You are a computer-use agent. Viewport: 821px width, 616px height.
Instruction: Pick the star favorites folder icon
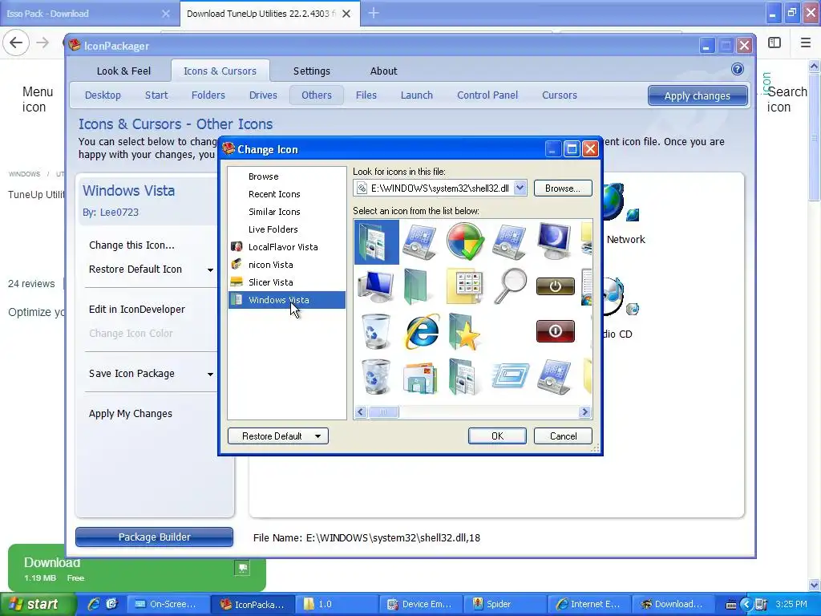464,331
